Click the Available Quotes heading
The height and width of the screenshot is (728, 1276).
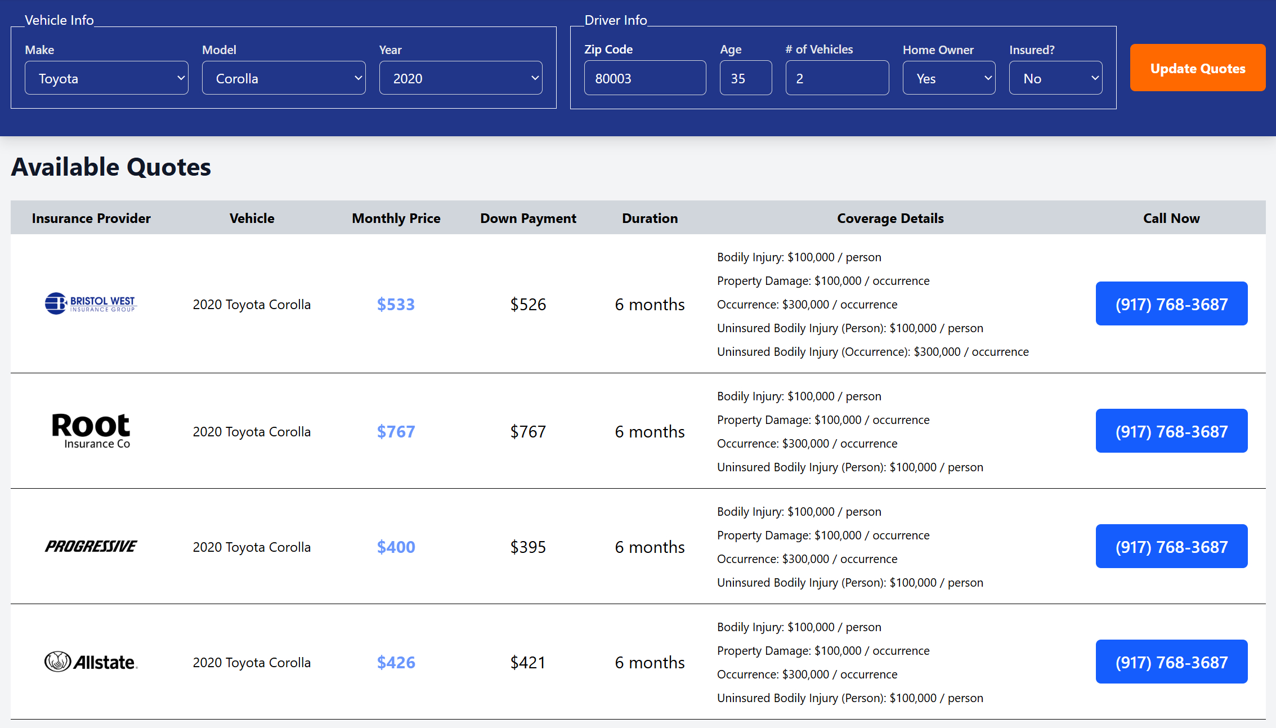[111, 167]
